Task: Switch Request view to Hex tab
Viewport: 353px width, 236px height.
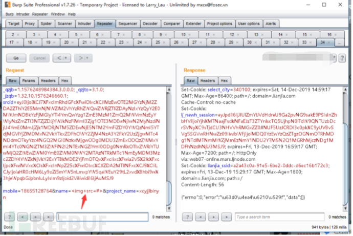Action: click(x=65, y=80)
